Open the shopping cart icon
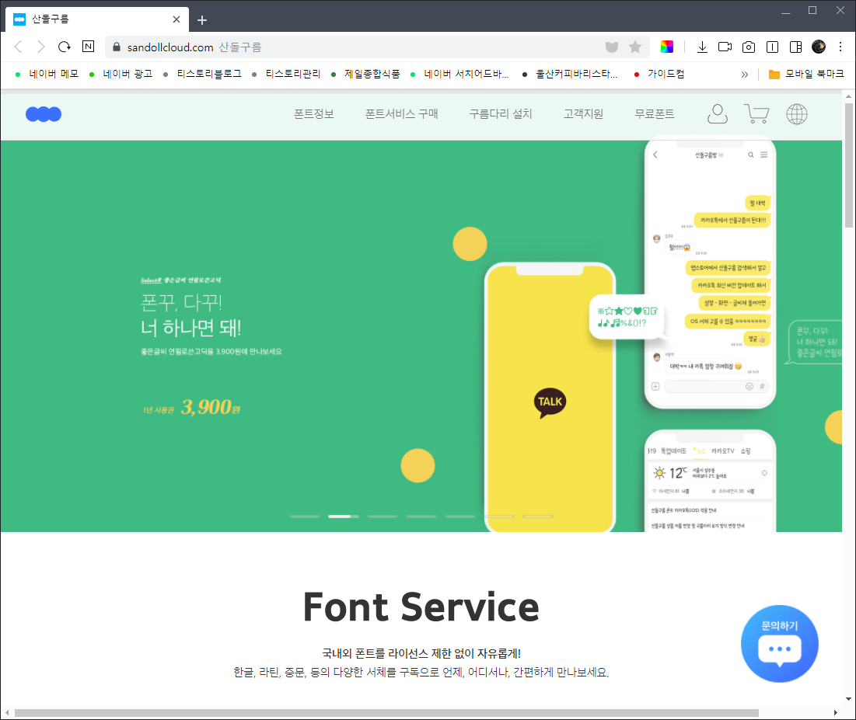 [x=756, y=114]
